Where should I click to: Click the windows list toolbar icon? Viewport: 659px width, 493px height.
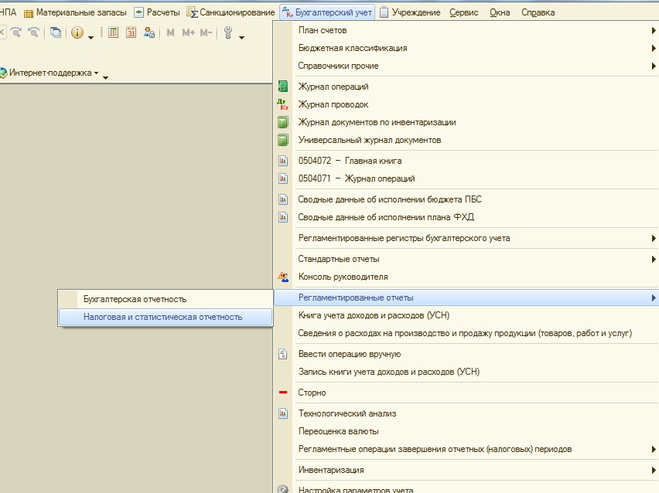pyautogui.click(x=55, y=32)
